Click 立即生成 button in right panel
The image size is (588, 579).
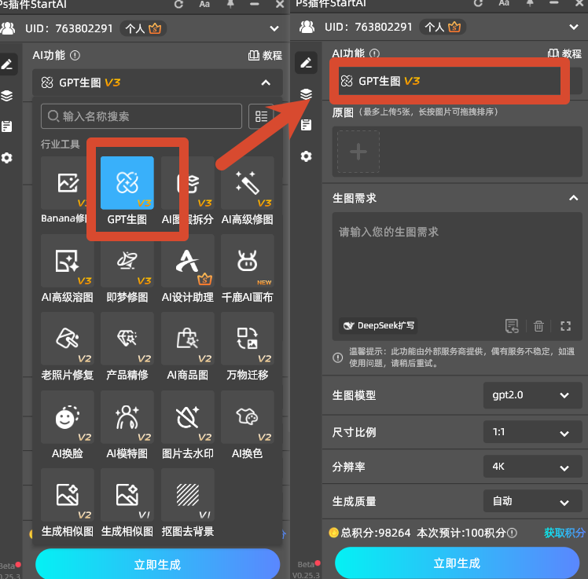point(458,563)
